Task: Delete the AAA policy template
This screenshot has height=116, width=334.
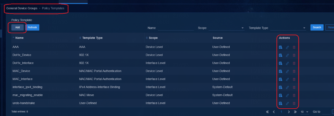Action: (294, 47)
